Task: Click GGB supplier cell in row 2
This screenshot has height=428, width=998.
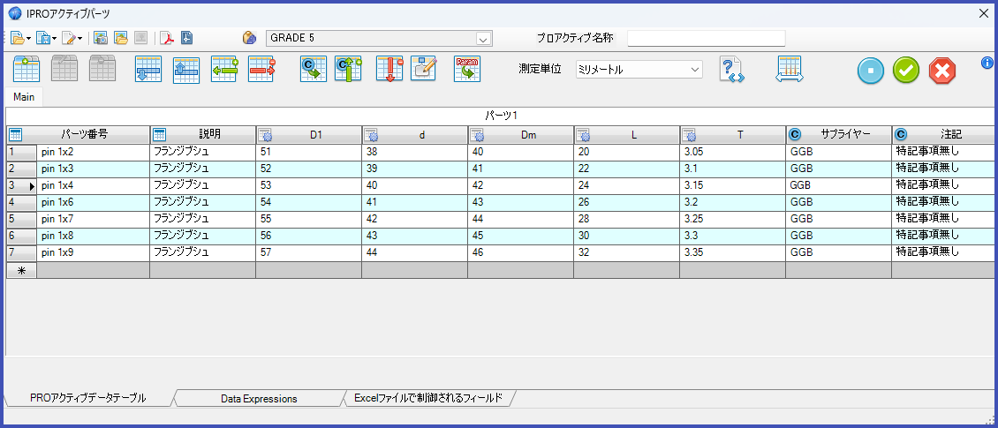Action: (838, 169)
